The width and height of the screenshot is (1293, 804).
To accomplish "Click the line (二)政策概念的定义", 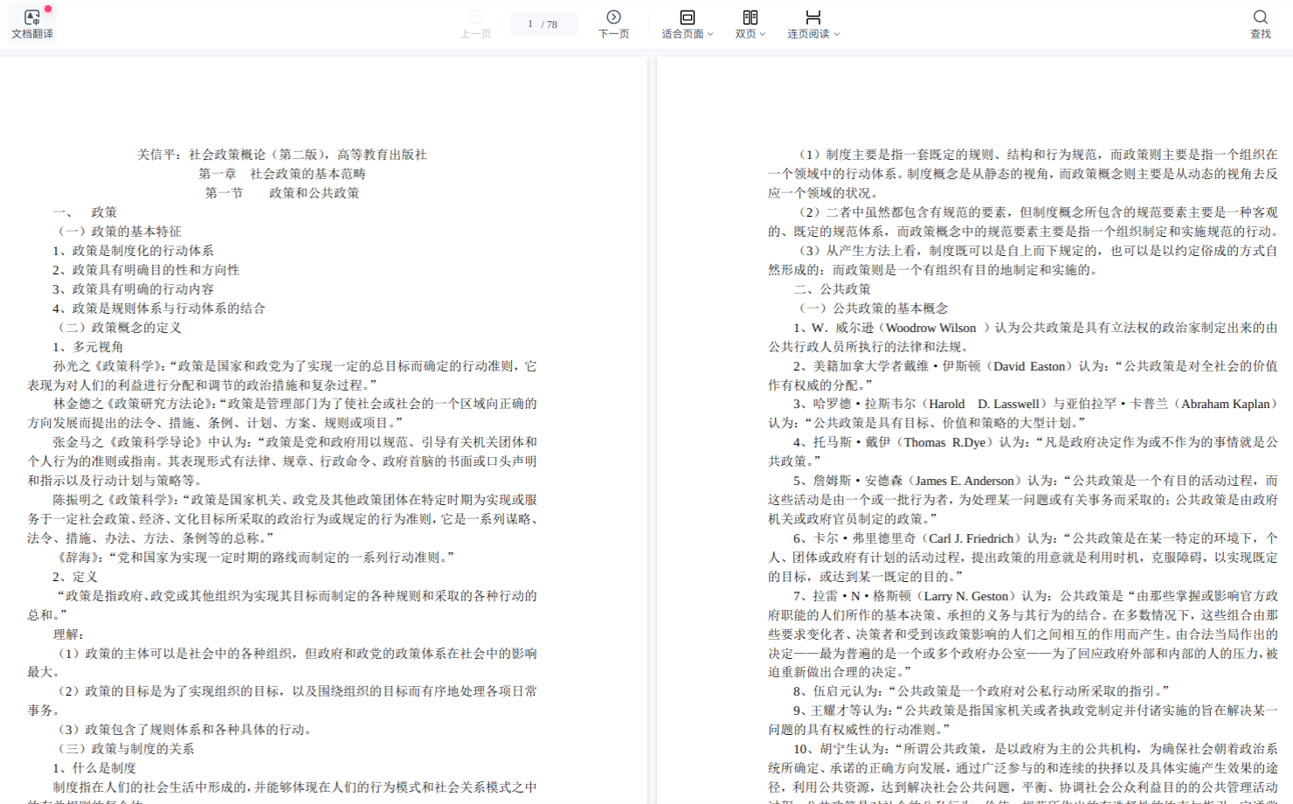I will pyautogui.click(x=119, y=328).
